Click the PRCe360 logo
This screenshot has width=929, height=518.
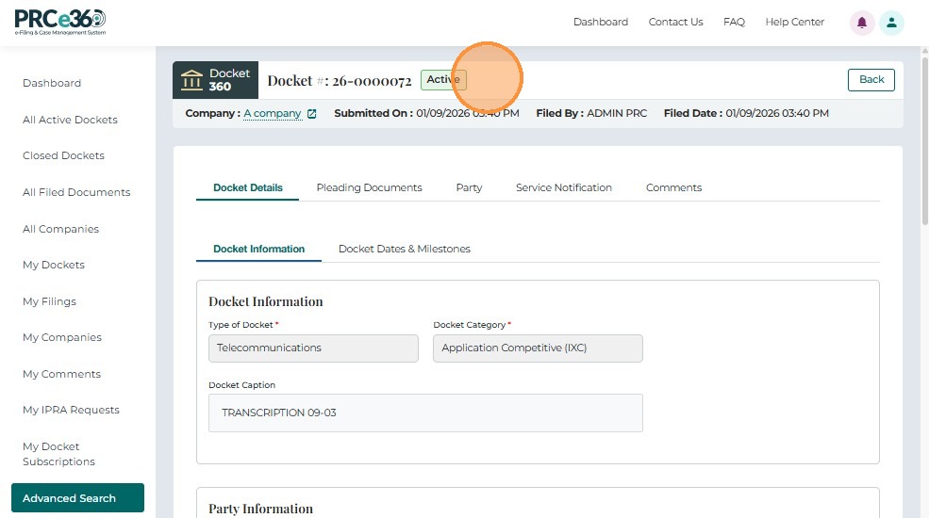click(59, 23)
